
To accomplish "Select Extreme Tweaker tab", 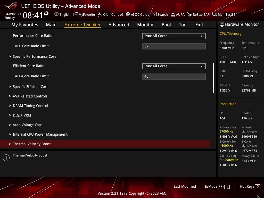I will (83, 25).
